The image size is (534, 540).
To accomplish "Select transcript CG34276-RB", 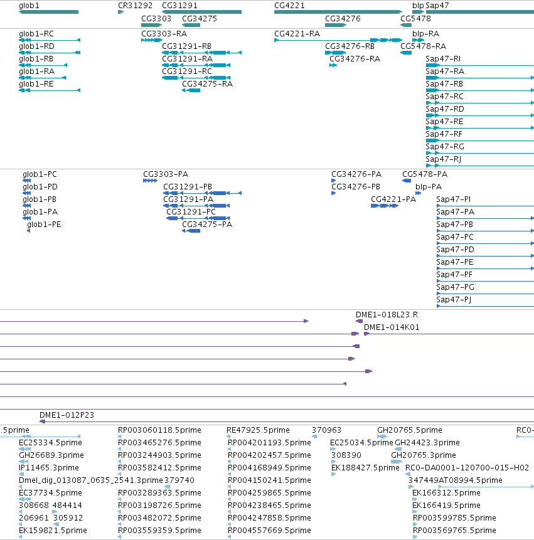I will (x=350, y=46).
